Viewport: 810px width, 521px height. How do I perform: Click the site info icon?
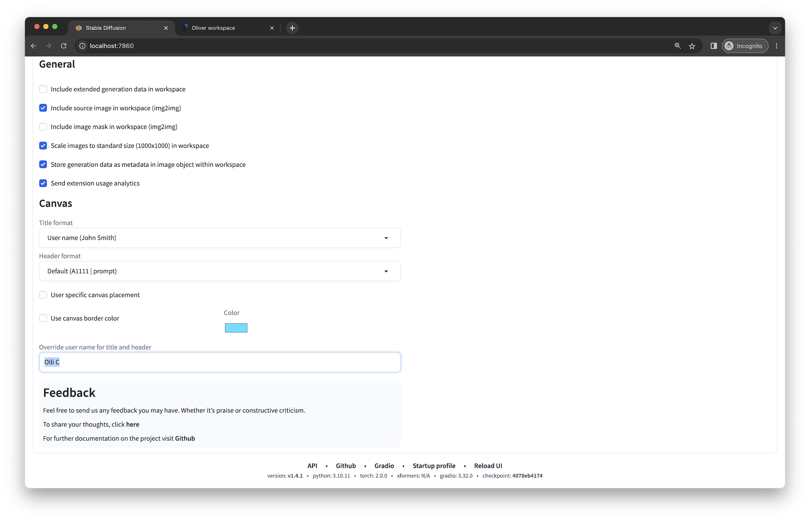82,46
